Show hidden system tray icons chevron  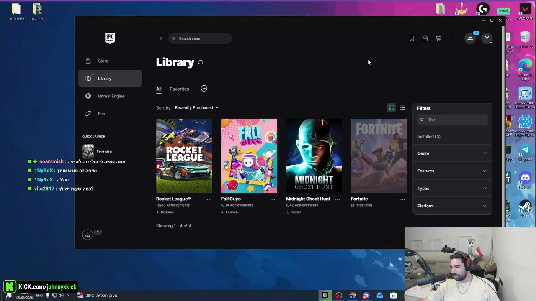[68, 296]
